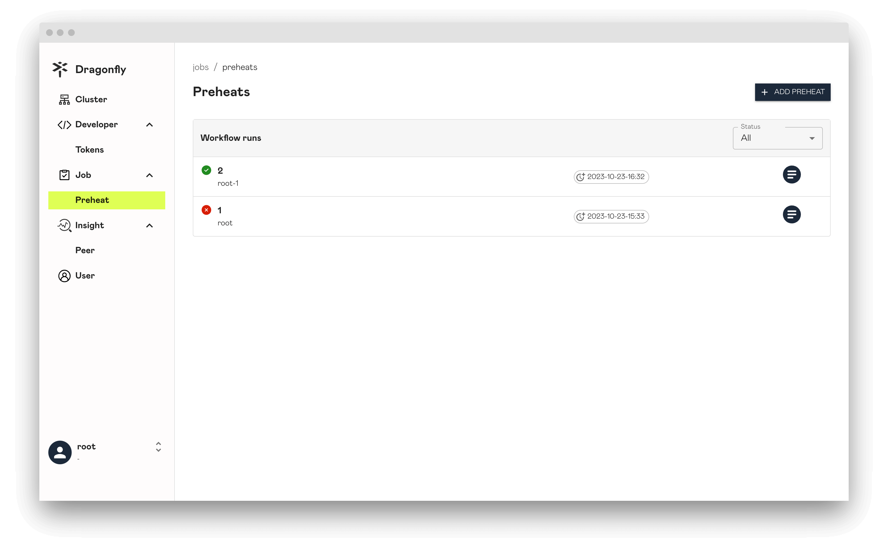Viewport: 888px width, 557px height.
Task: Select Tokens in the sidebar
Action: pos(89,150)
